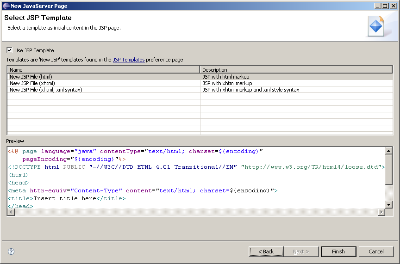Cancel the New JavaServer Page wizard
This screenshot has width=400, height=264.
[376, 252]
